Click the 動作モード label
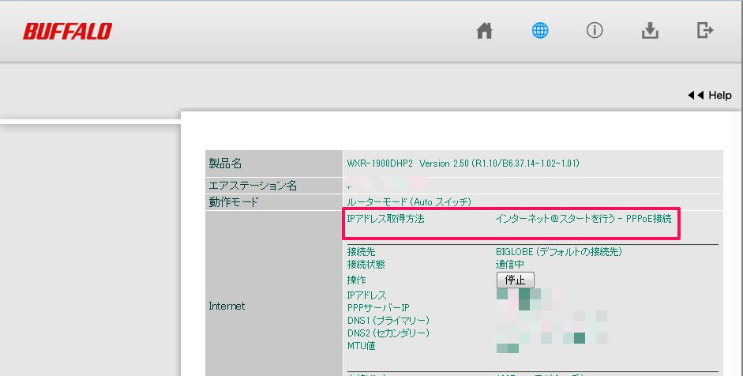743x376 pixels. pos(234,202)
